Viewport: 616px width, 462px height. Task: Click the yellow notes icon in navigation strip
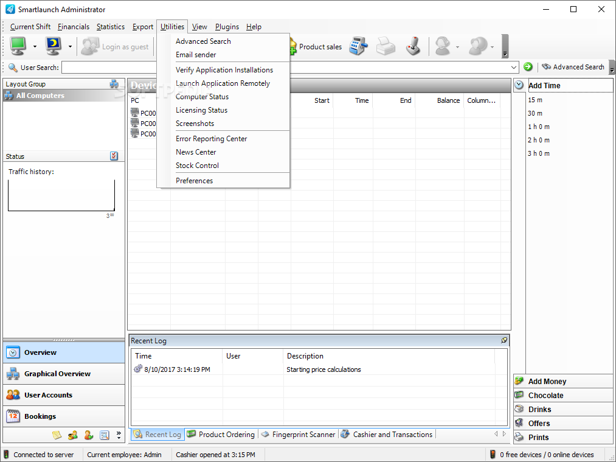(57, 435)
